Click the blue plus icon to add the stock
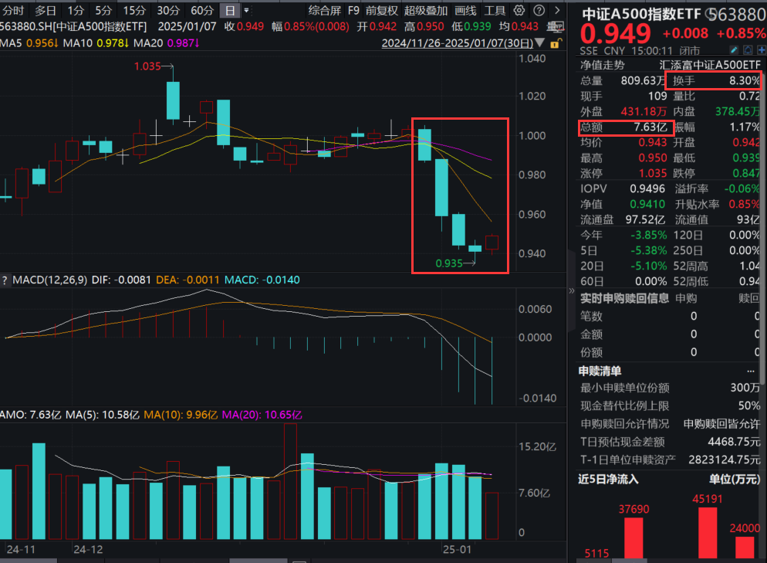 pos(761,49)
